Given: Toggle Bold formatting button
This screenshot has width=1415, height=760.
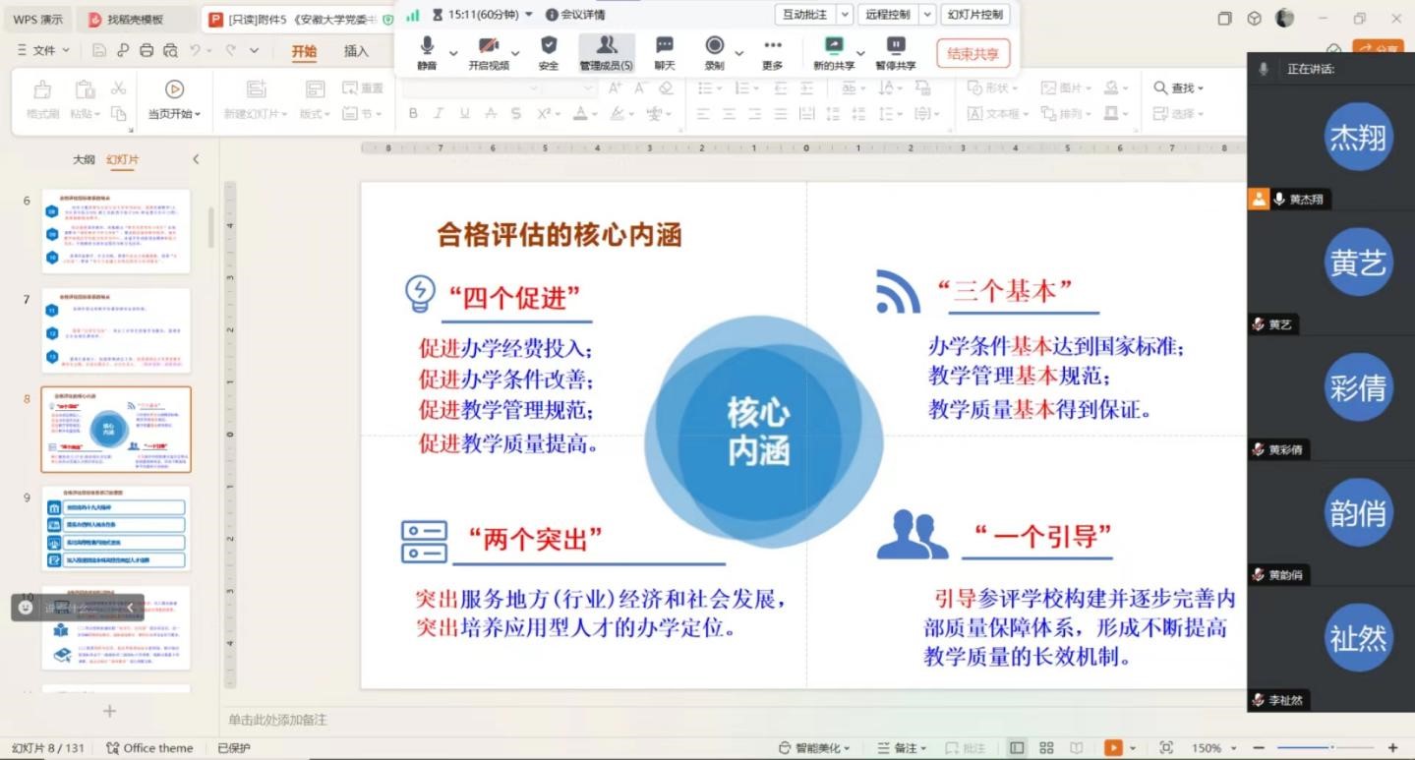Looking at the screenshot, I should point(413,114).
